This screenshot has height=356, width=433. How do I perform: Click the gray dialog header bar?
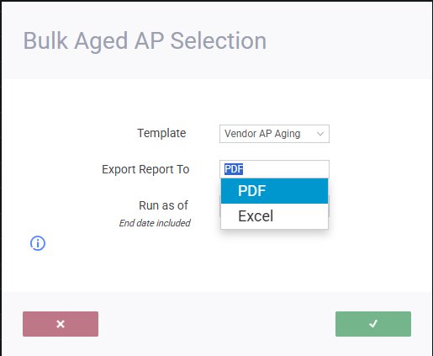pyautogui.click(x=217, y=40)
